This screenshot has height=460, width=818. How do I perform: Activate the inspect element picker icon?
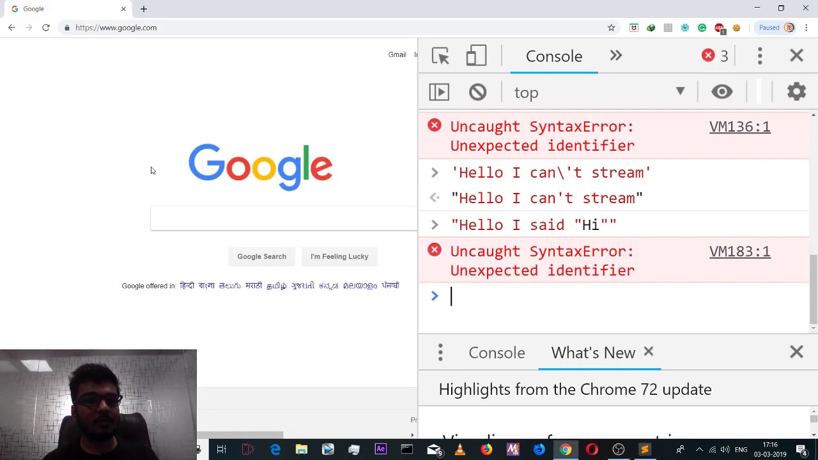tap(440, 56)
